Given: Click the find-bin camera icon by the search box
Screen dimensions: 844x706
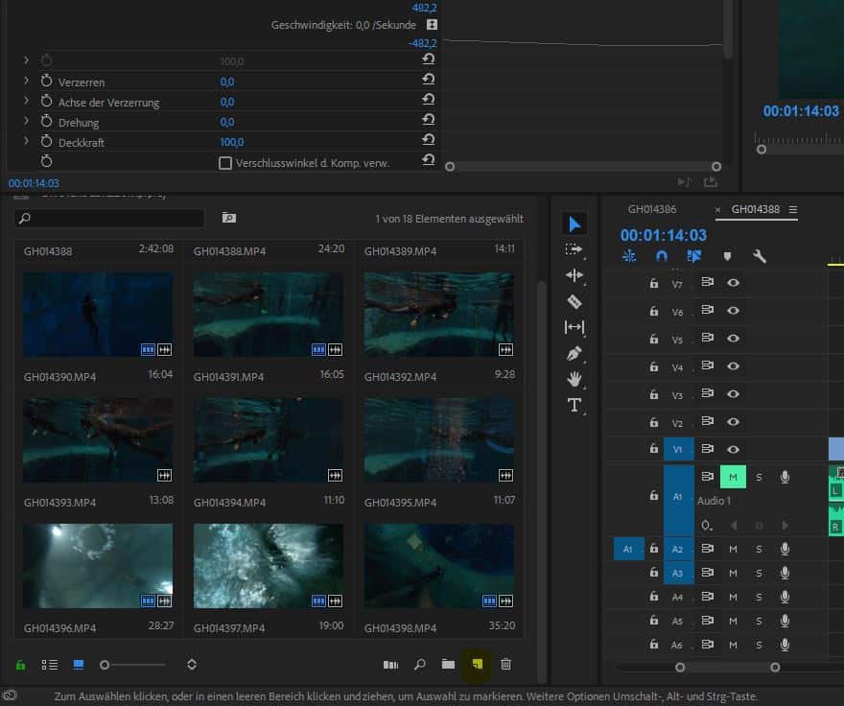Looking at the screenshot, I should (229, 218).
